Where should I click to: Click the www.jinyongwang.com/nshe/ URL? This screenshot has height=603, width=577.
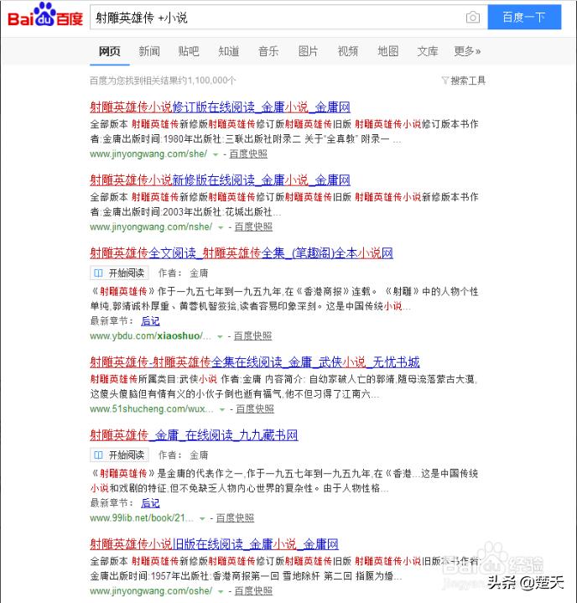click(151, 227)
